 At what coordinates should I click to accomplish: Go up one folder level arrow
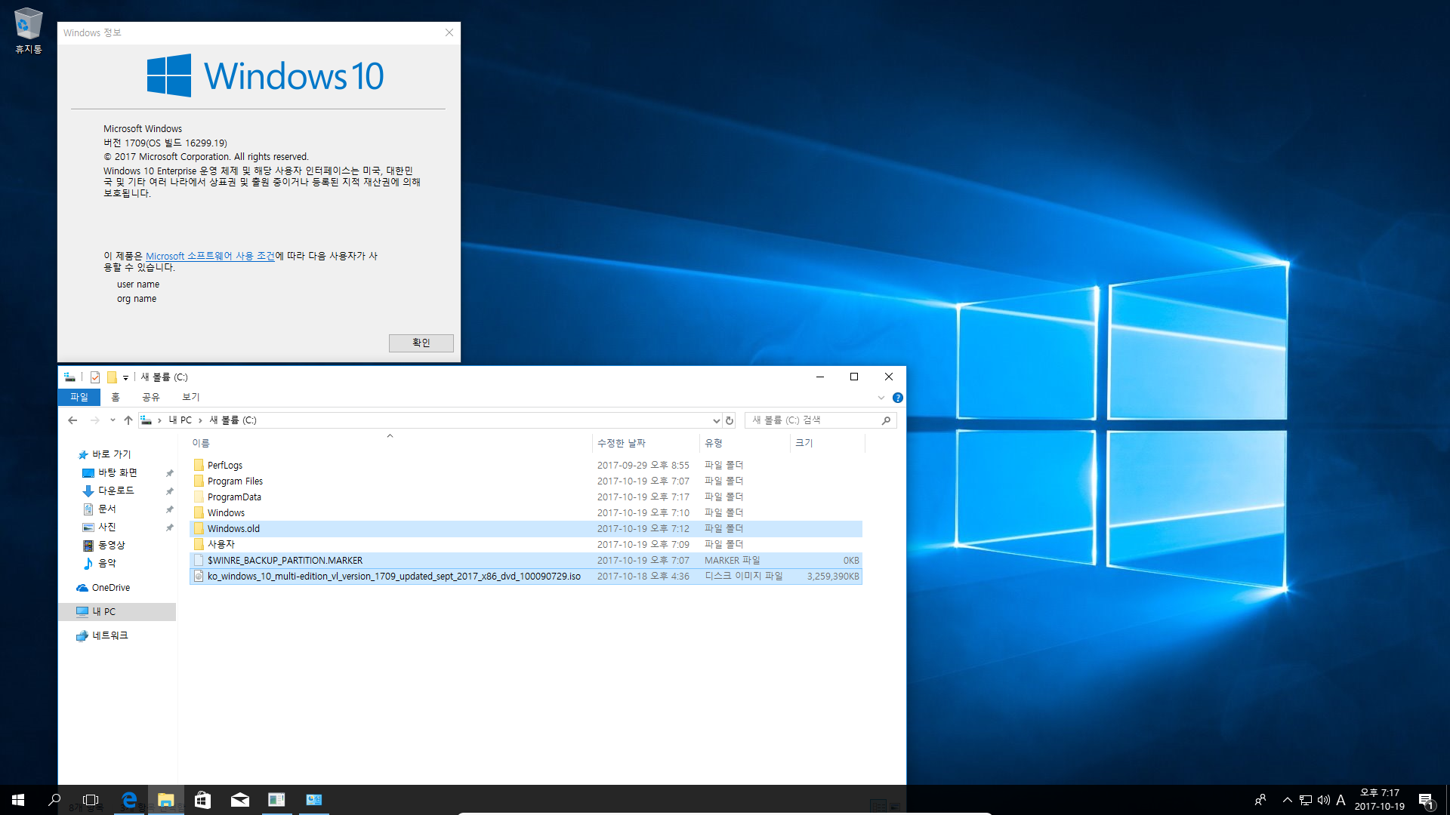click(x=128, y=420)
